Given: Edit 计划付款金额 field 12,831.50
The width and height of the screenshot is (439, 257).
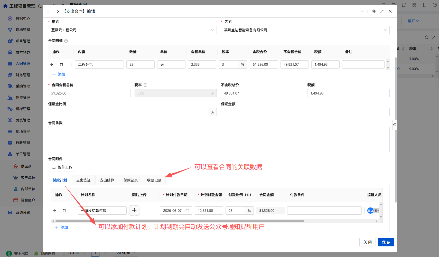Looking at the screenshot, I should [x=209, y=211].
